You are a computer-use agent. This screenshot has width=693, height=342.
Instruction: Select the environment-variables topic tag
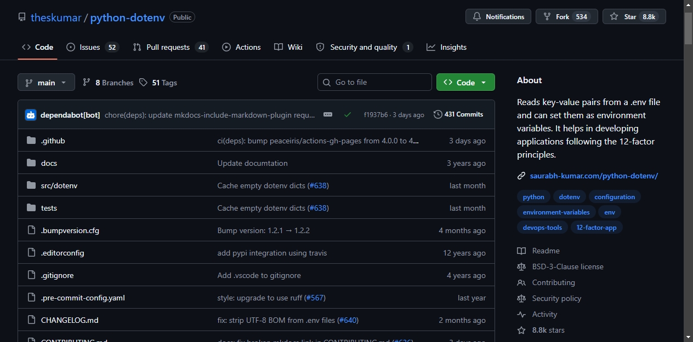pos(556,212)
